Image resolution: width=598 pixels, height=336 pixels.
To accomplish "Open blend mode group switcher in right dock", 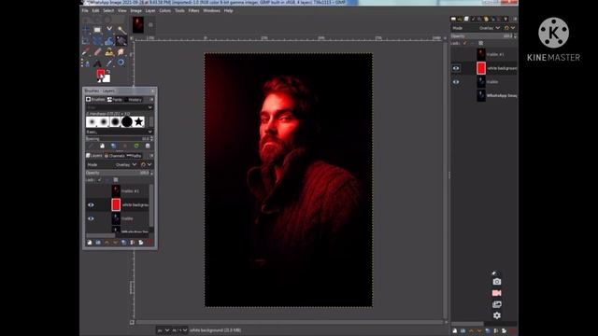I will [x=510, y=28].
